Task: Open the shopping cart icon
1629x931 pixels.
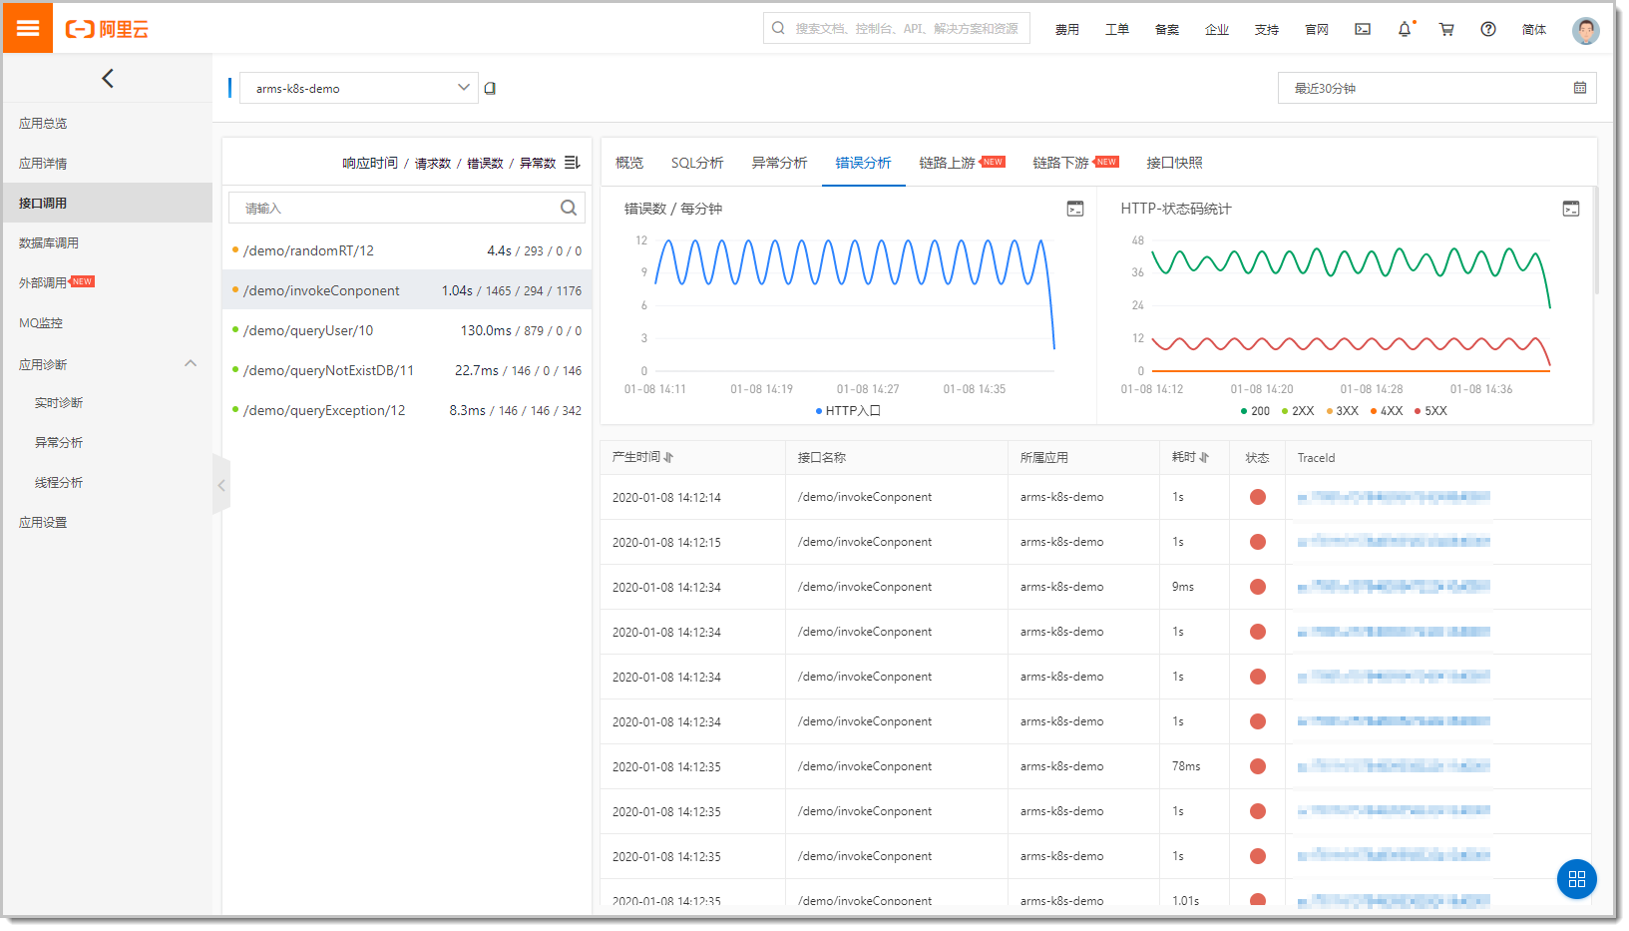Action: tap(1446, 29)
